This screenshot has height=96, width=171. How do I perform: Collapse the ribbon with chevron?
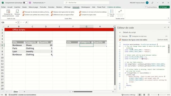coord(169,18)
